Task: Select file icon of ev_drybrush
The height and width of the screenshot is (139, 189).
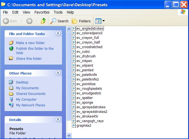Action: pos(74,56)
